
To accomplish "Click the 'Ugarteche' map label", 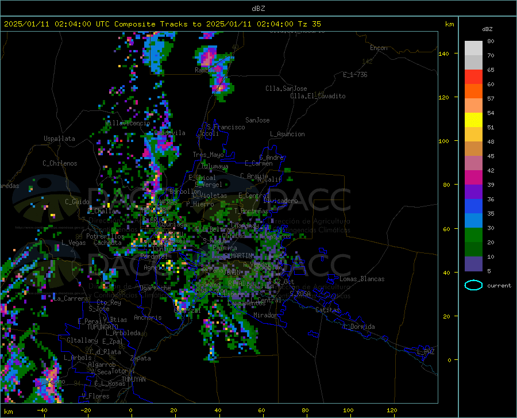I will pos(155,287).
